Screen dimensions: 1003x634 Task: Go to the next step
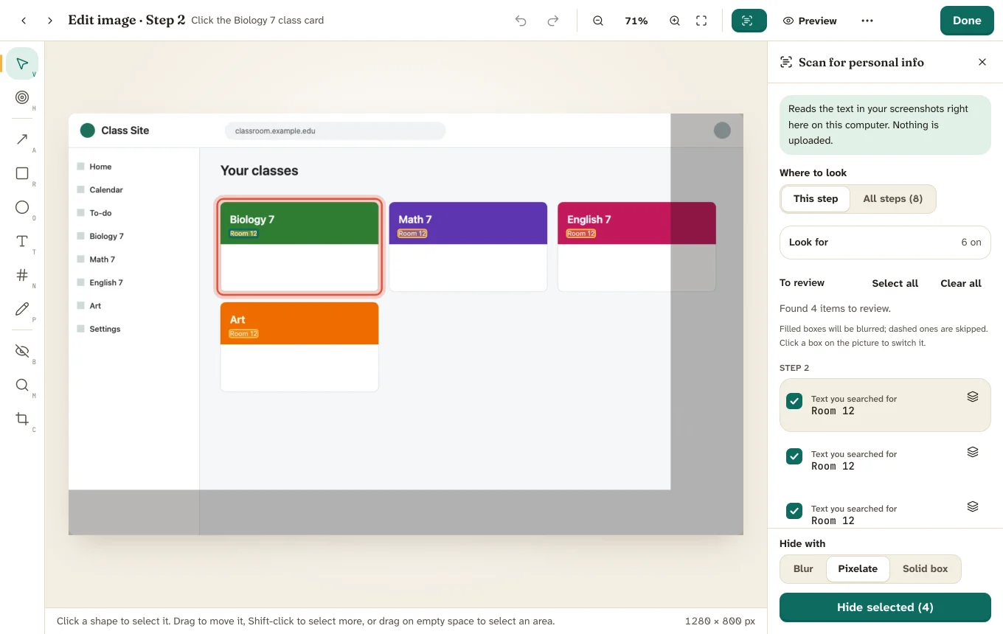pyautogui.click(x=50, y=21)
